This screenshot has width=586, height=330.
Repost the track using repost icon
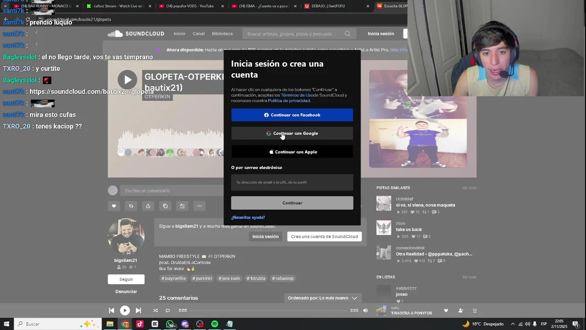131,206
